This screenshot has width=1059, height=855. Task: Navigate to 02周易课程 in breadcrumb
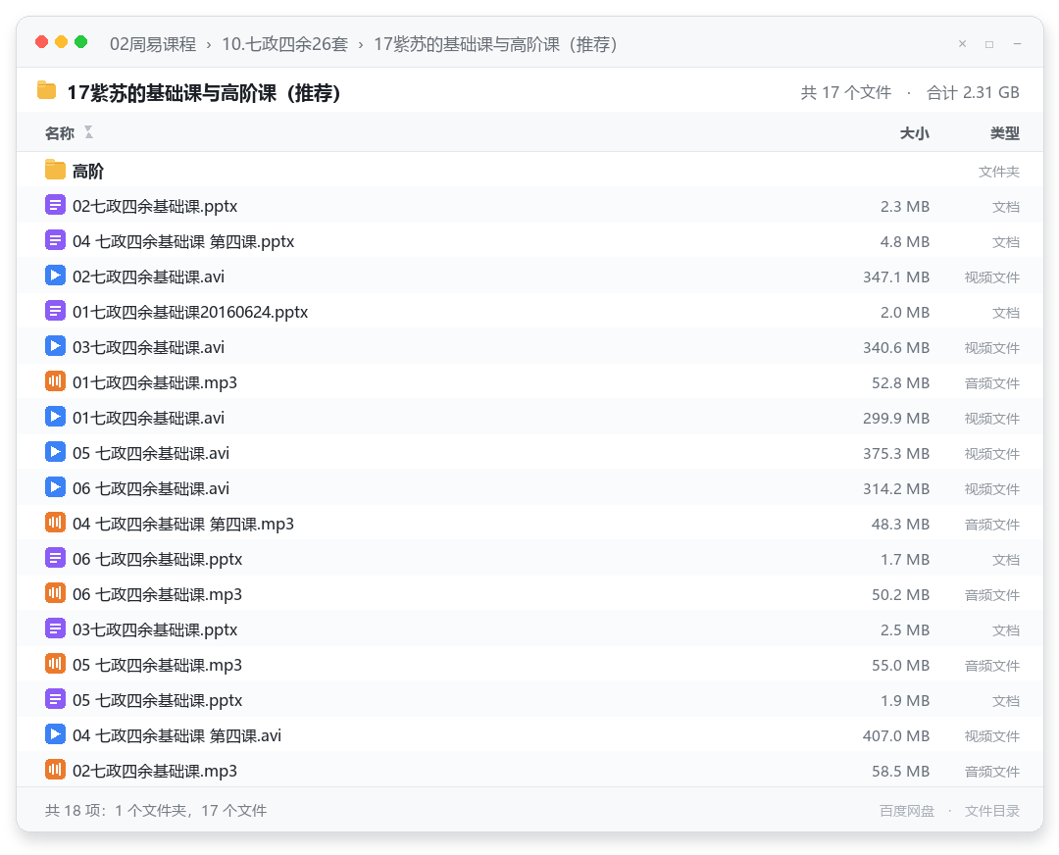(x=153, y=44)
